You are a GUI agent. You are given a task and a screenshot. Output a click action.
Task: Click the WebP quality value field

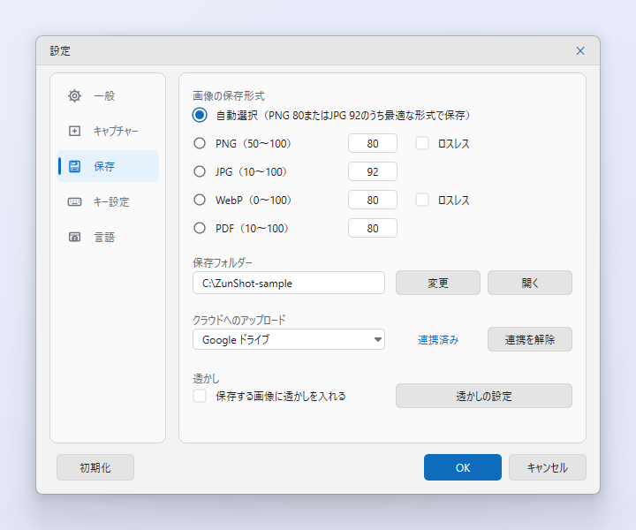[x=373, y=200]
